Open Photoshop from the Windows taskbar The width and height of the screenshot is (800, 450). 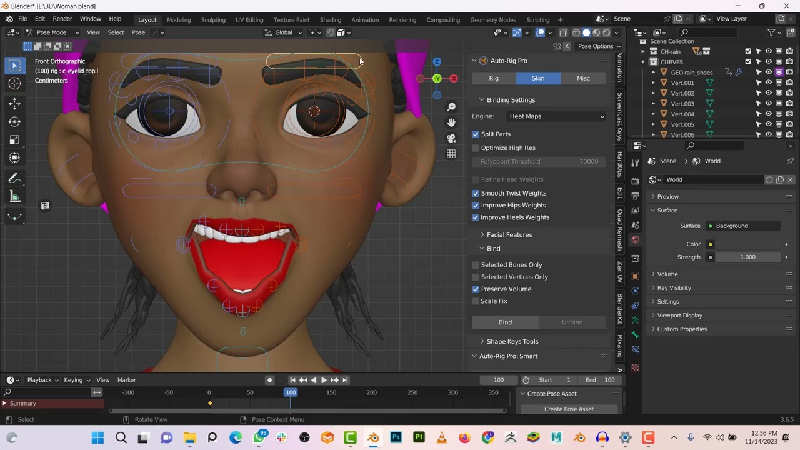coord(396,437)
